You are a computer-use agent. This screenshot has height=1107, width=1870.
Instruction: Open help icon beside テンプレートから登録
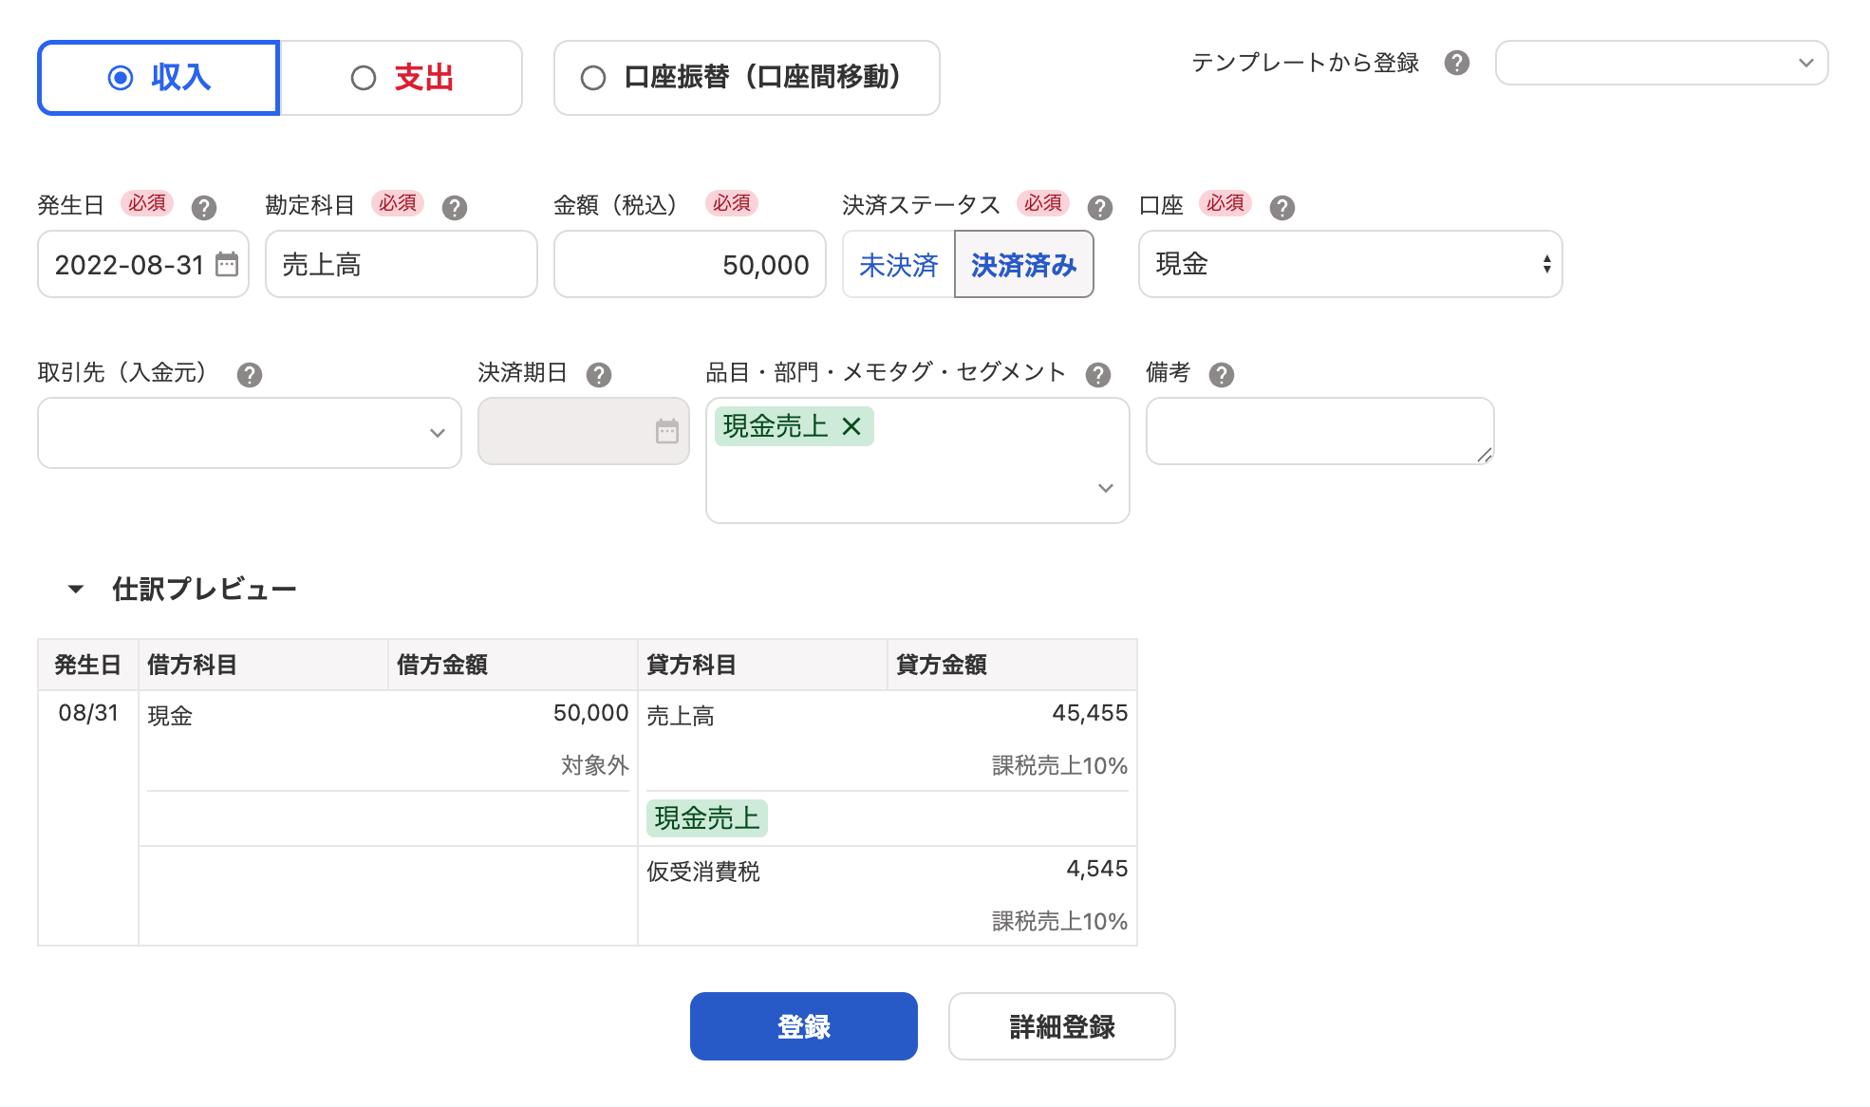[1457, 63]
